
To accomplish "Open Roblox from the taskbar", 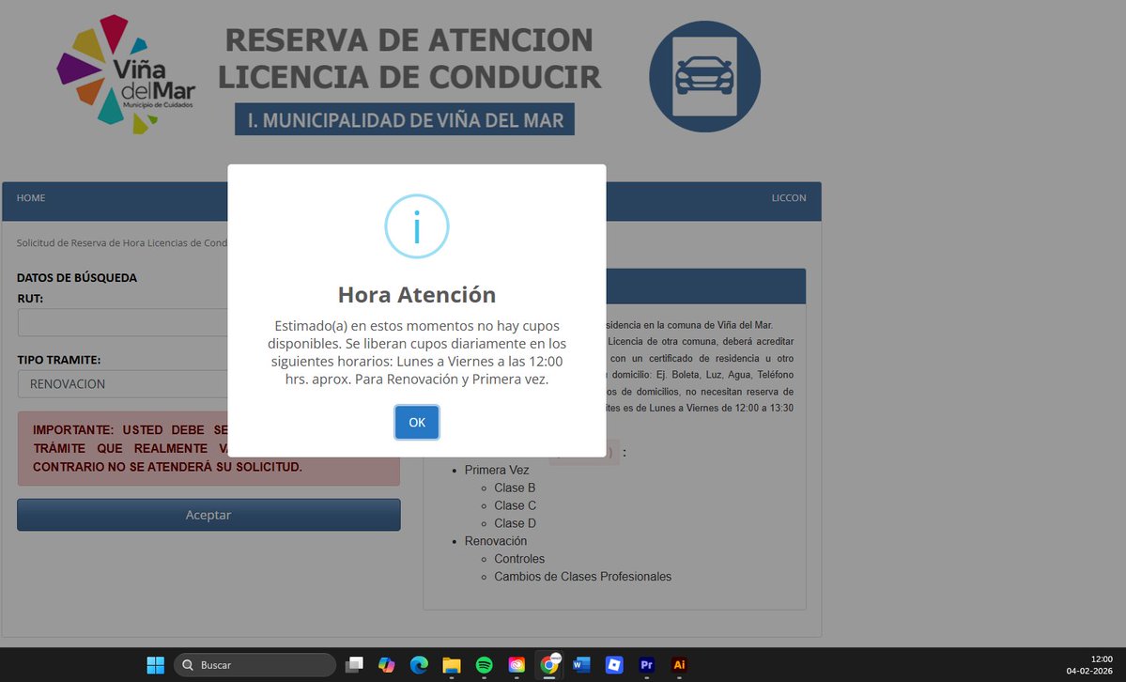I will point(614,665).
